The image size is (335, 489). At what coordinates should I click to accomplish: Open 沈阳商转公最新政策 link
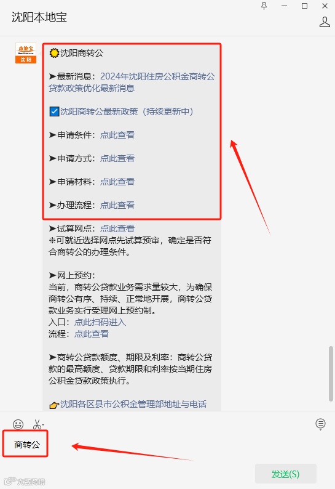127,111
